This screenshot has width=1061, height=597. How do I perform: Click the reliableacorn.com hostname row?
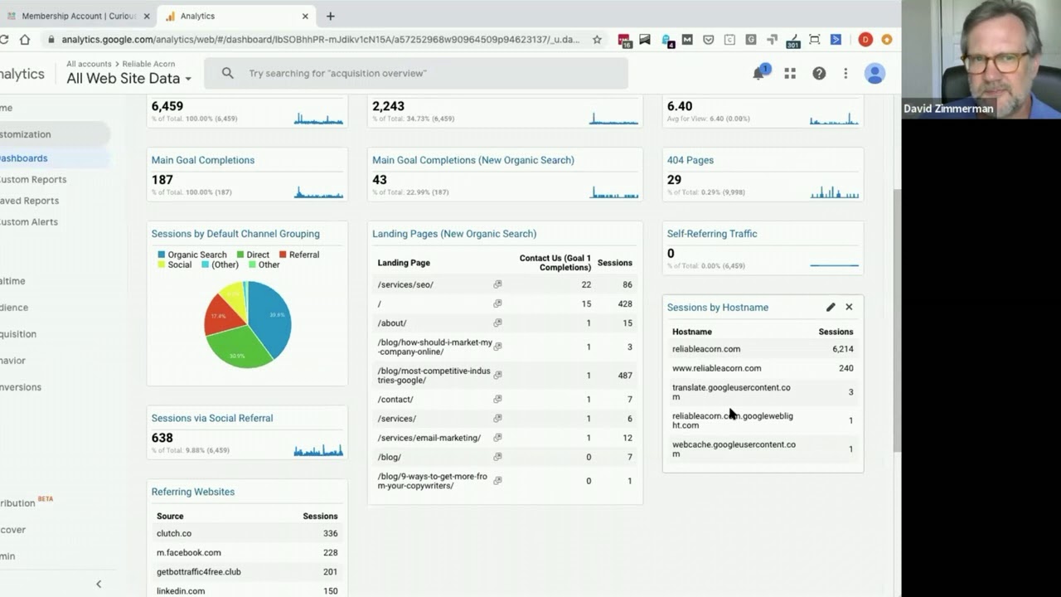pyautogui.click(x=763, y=349)
